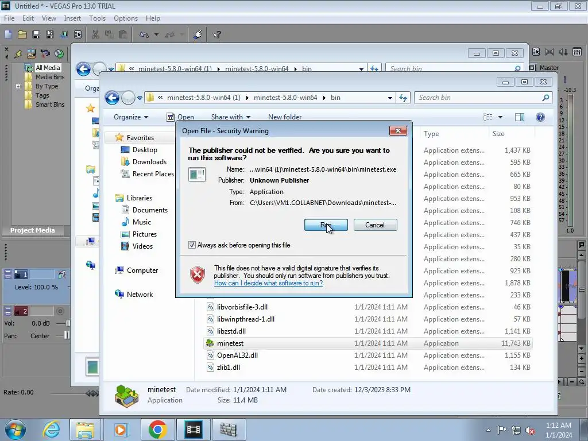Click the Open button in Explorer toolbar
Viewport: 588px width, 441px height.
click(x=180, y=117)
